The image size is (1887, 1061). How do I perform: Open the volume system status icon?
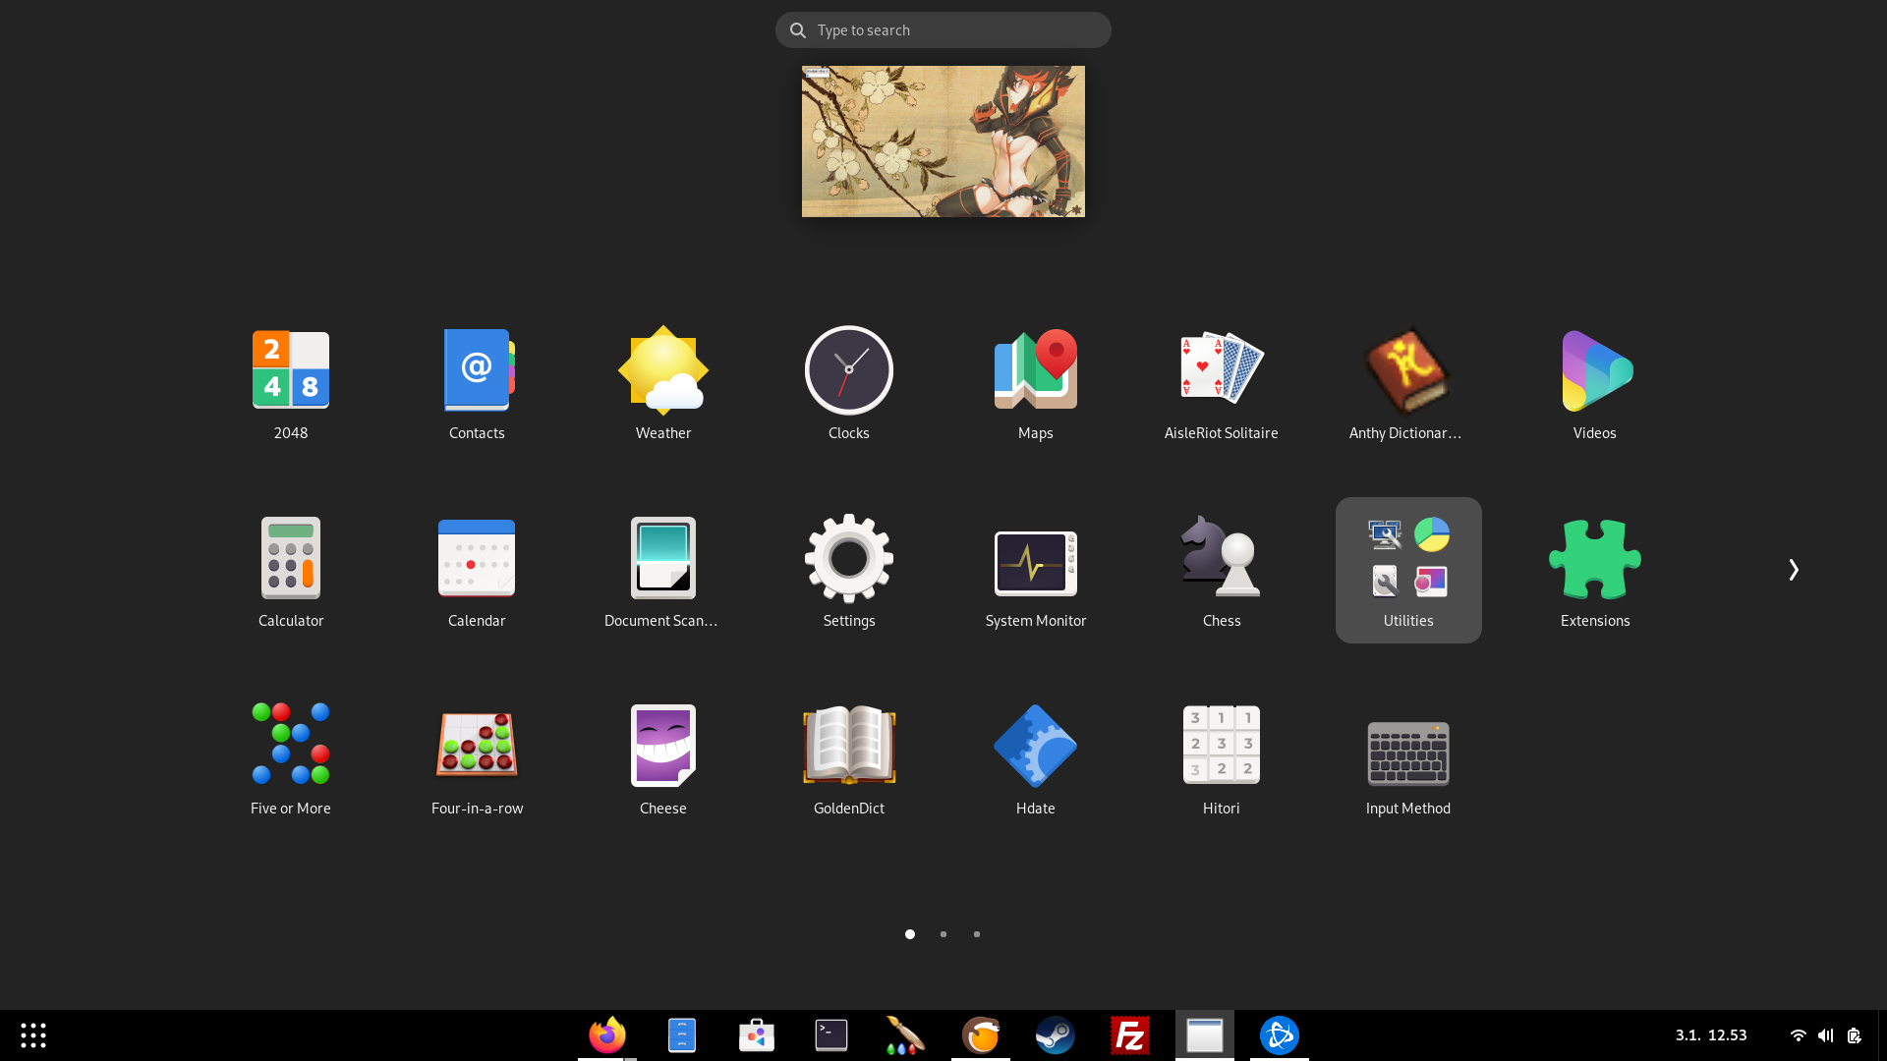pos(1825,1035)
